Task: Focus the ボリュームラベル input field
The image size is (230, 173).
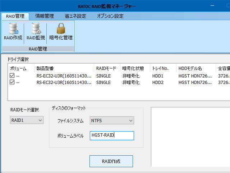Action: coord(112,136)
